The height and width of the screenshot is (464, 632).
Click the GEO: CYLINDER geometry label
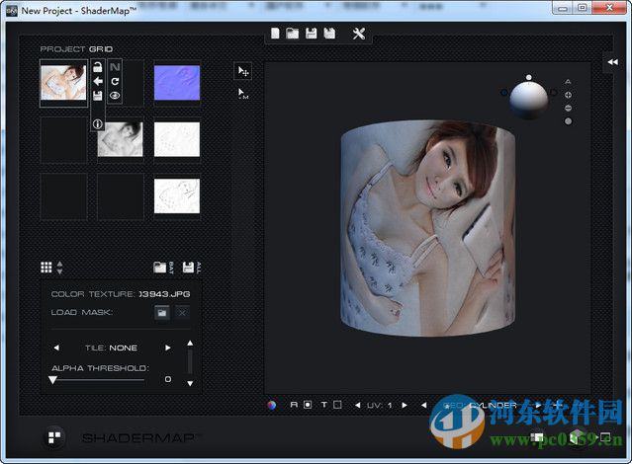480,405
